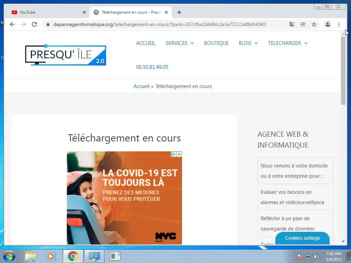
Task: Click 'Nous venons à votre domicile' text
Action: (x=294, y=171)
